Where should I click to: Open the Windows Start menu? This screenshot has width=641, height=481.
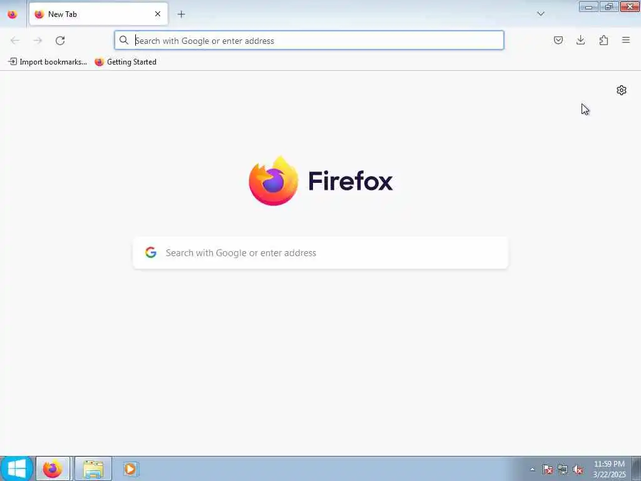point(16,468)
